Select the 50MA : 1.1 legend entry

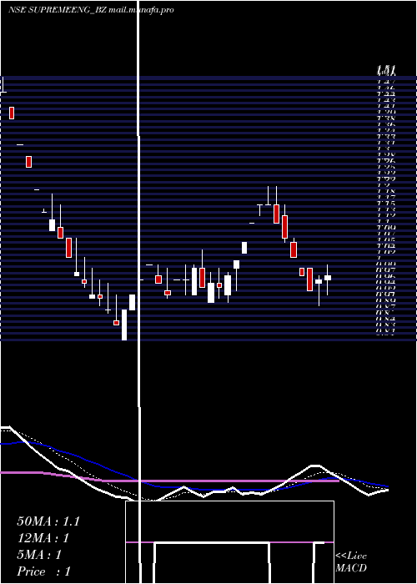click(48, 521)
